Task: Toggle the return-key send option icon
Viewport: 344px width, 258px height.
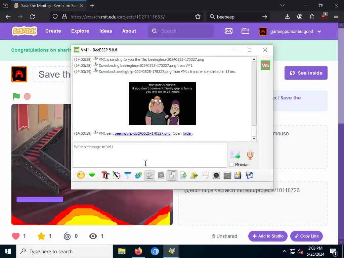Action: [172, 175]
